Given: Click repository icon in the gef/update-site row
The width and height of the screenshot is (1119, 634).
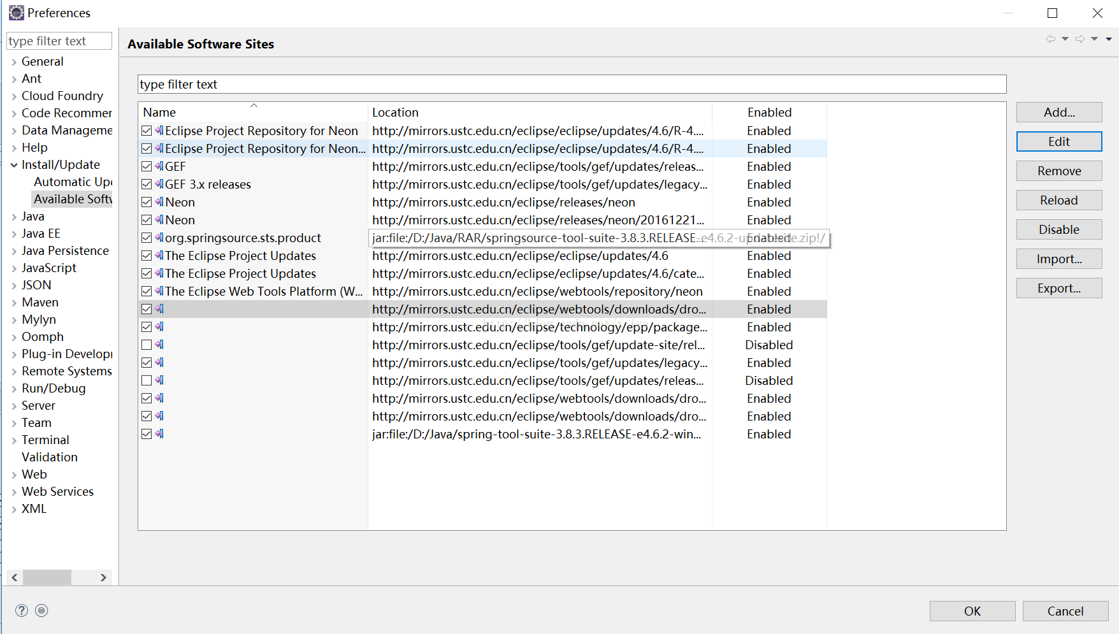Looking at the screenshot, I should coord(159,345).
